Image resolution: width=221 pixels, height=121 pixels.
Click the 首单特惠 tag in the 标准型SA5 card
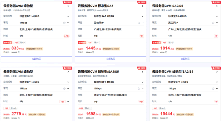[82, 43]
